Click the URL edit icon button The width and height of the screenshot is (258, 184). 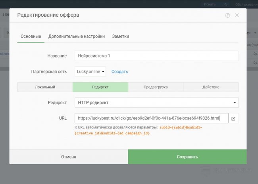(x=233, y=119)
